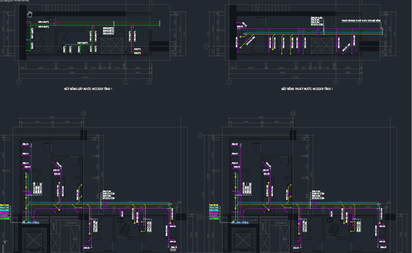Image resolution: width=412 pixels, height=253 pixels.
Task: Select dimension 9000 under the THOÁT NƯỚC plan
Action: point(282,72)
